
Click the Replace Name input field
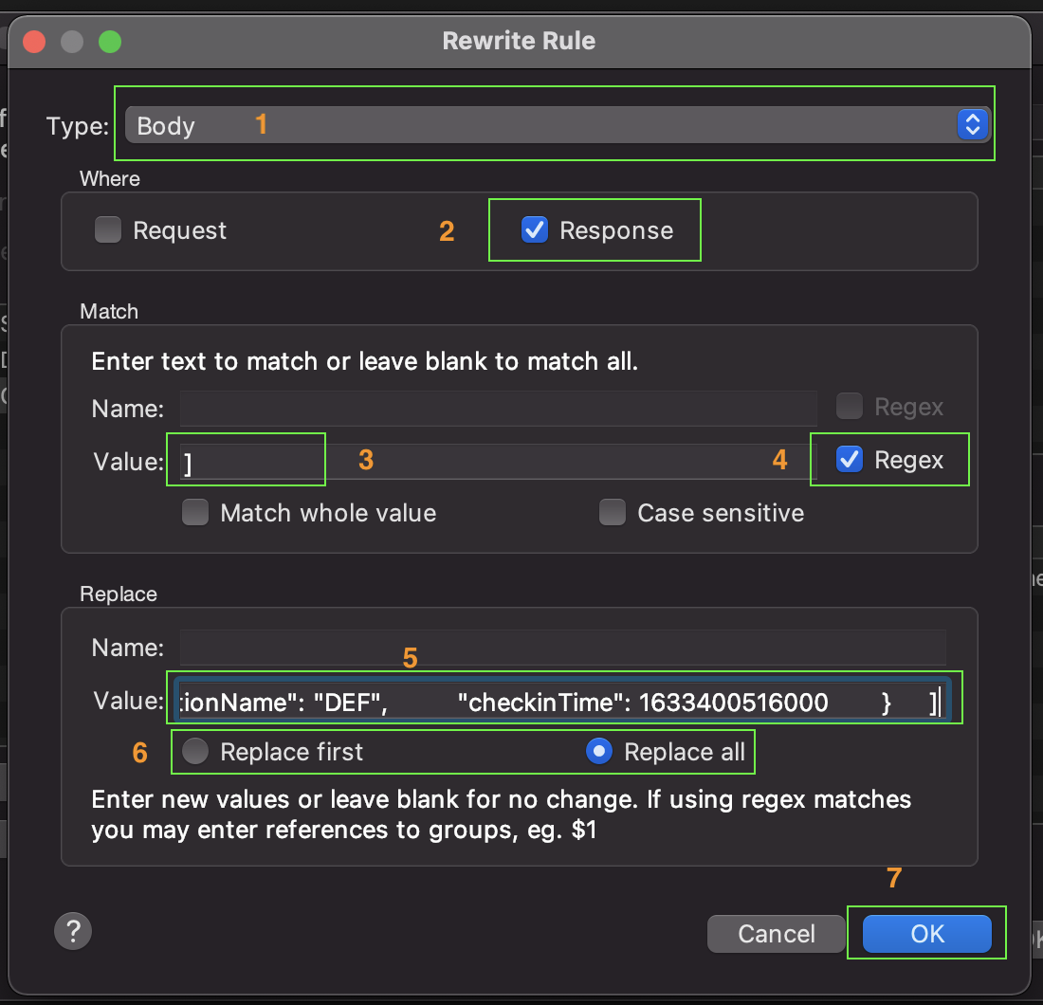562,648
